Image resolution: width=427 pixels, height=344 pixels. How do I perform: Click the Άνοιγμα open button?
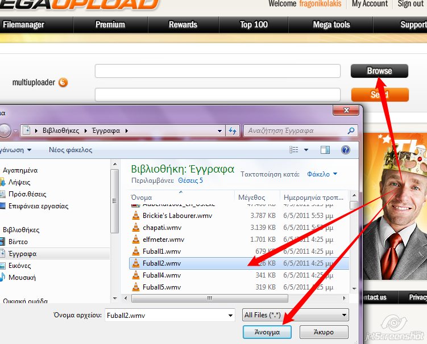coord(267,332)
